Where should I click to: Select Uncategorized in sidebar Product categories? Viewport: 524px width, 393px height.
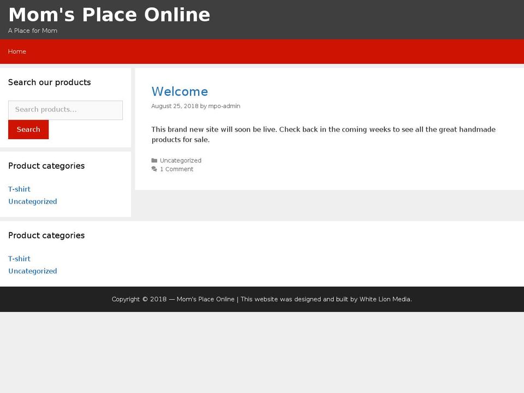coord(33,201)
